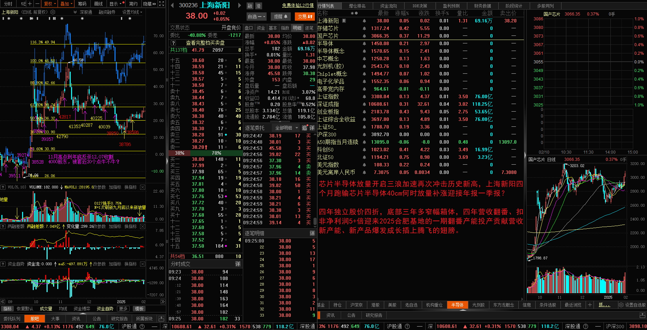Open 增仓排名 tab
This screenshot has width=647, height=330.
point(357,6)
